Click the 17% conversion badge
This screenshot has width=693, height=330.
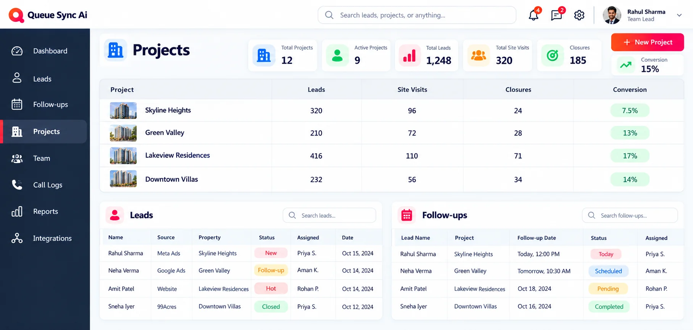[630, 156]
